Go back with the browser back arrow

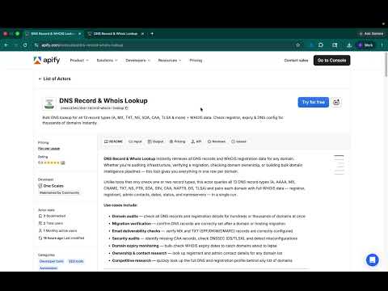6,45
